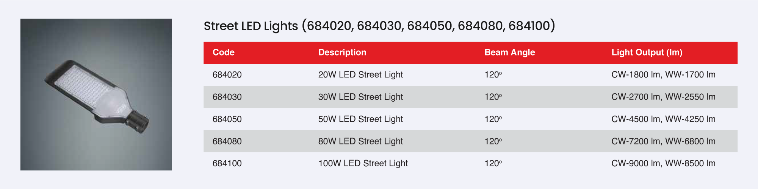Click 100W LED Street Light description

click(x=363, y=164)
